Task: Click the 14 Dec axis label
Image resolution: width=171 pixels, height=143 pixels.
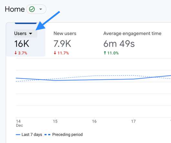Action: click(19, 123)
